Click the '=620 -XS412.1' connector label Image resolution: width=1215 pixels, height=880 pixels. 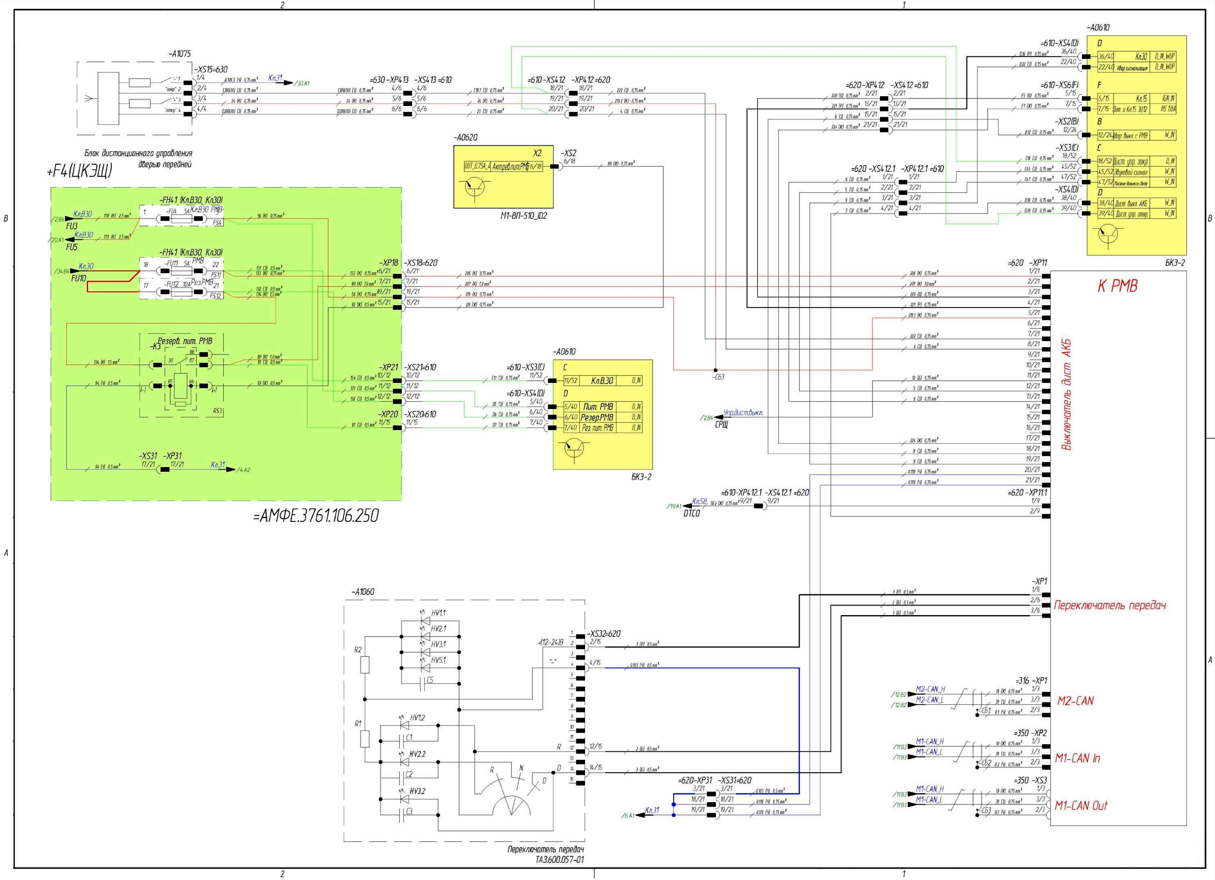873,169
